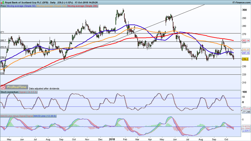Open the IT-Finance.com link
The height and width of the screenshot is (141, 251).
point(240,2)
